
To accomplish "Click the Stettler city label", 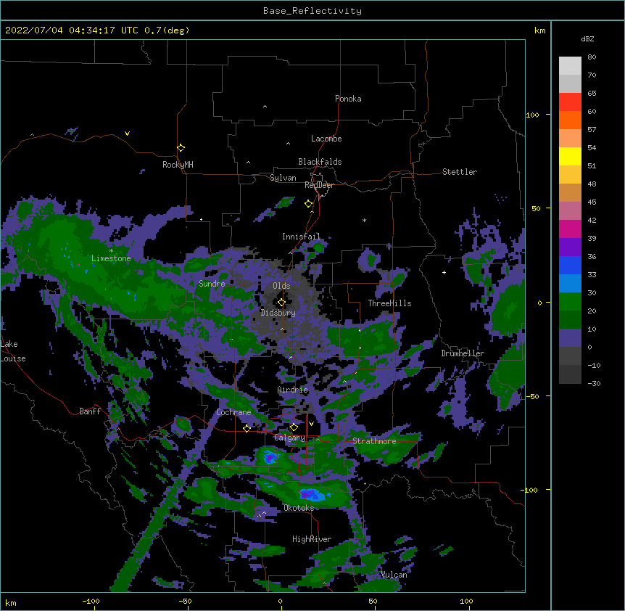I will pyautogui.click(x=460, y=172).
